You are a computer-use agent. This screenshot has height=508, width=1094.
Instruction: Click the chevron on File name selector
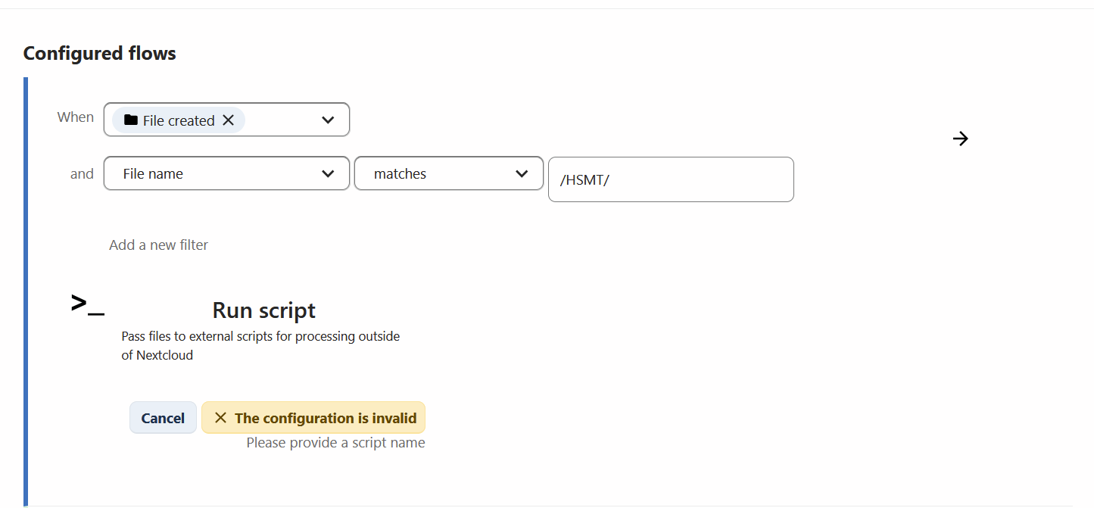click(328, 173)
